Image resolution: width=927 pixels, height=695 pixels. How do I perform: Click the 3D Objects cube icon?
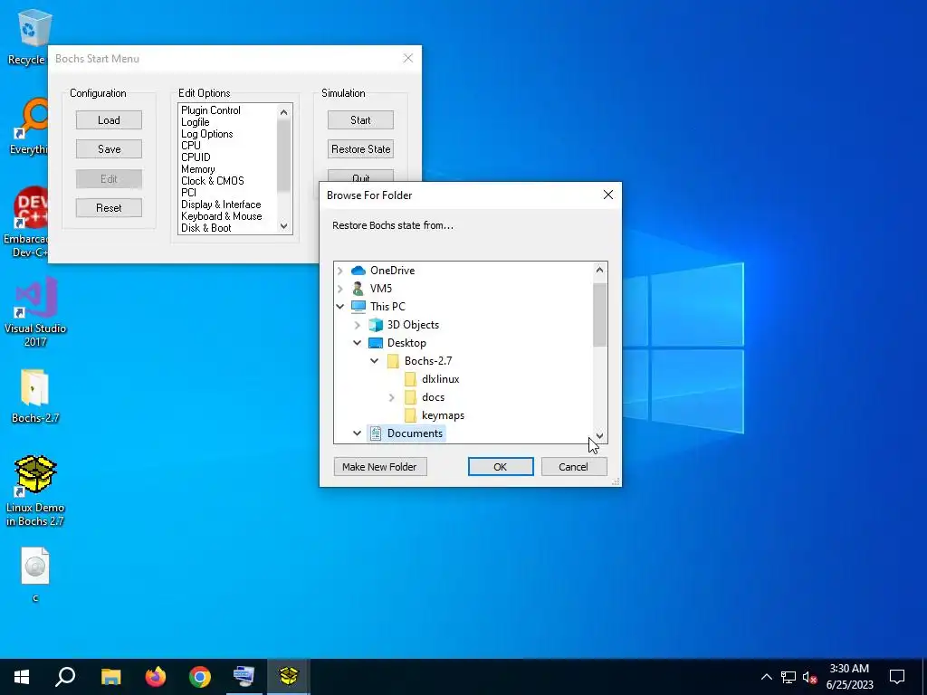pyautogui.click(x=376, y=325)
